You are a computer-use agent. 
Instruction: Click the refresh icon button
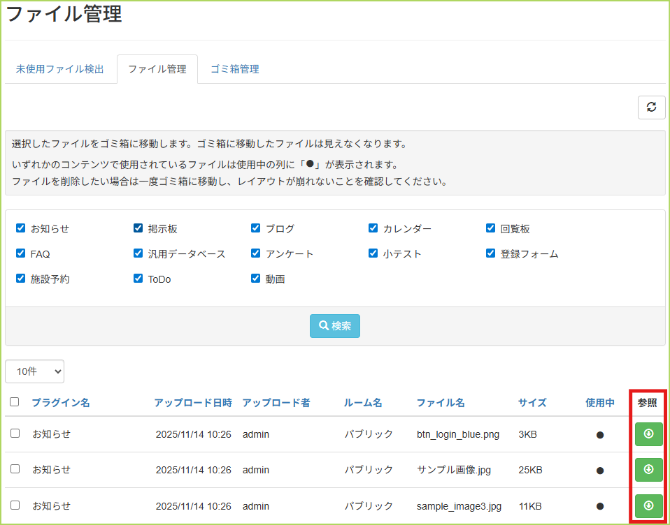651,107
